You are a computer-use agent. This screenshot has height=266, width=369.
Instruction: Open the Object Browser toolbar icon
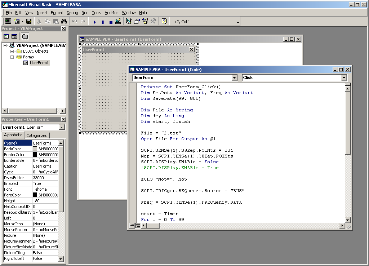(145, 22)
